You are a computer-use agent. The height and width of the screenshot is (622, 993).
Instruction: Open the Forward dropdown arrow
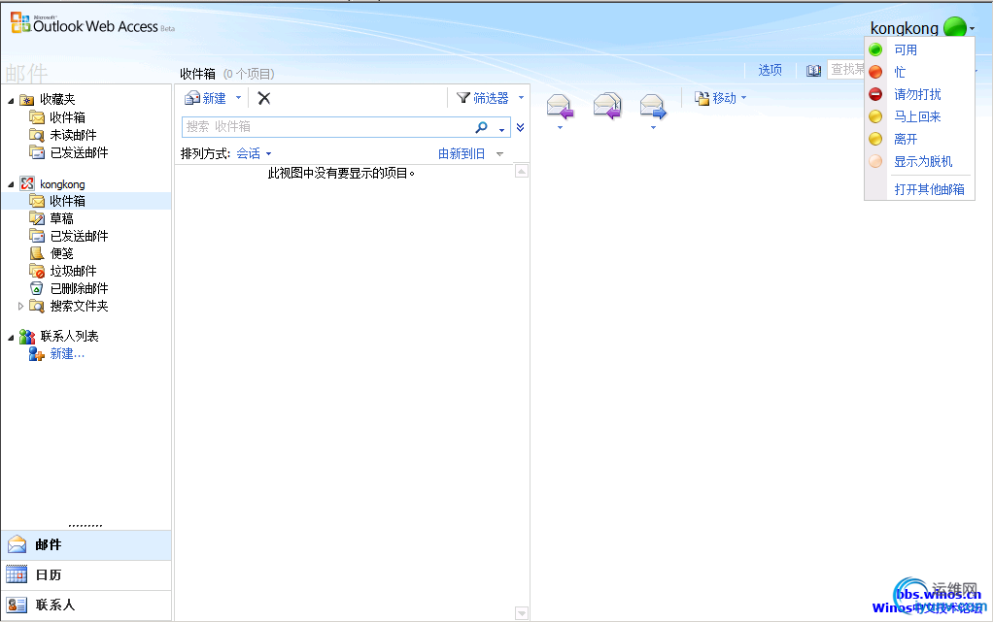click(653, 128)
